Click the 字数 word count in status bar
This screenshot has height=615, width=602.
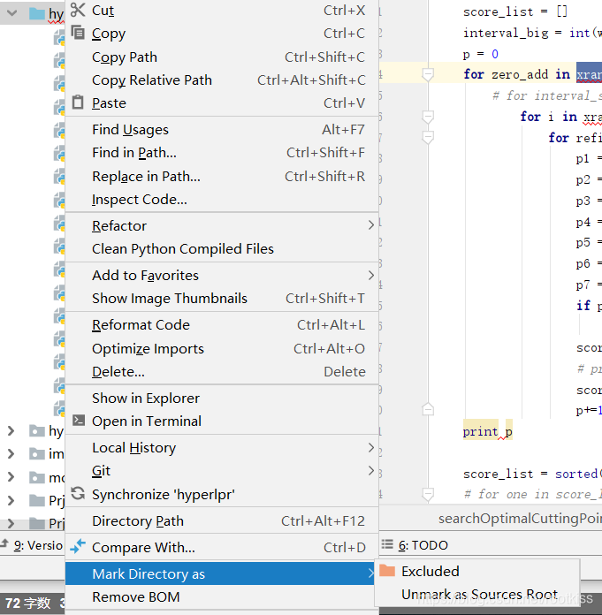pyautogui.click(x=28, y=603)
